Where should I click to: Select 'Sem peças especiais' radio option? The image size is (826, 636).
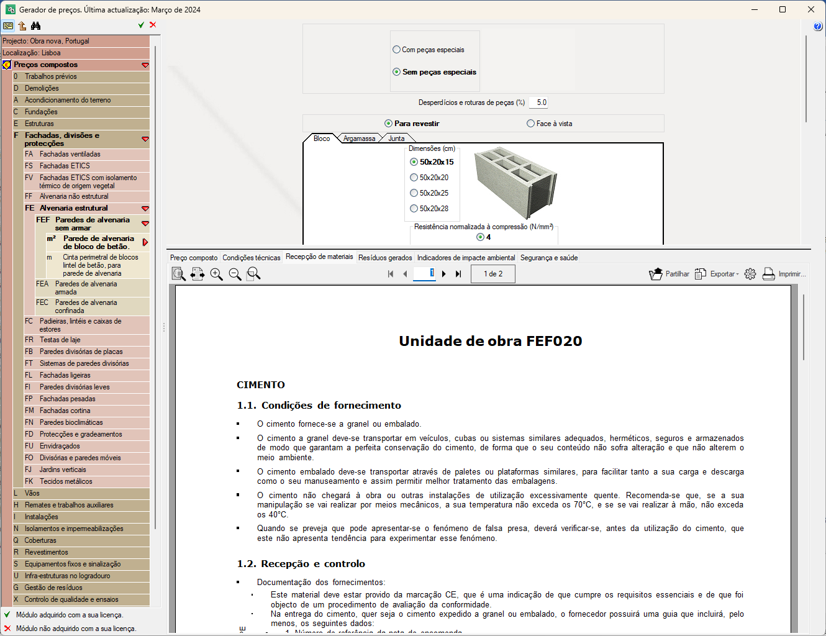(397, 72)
